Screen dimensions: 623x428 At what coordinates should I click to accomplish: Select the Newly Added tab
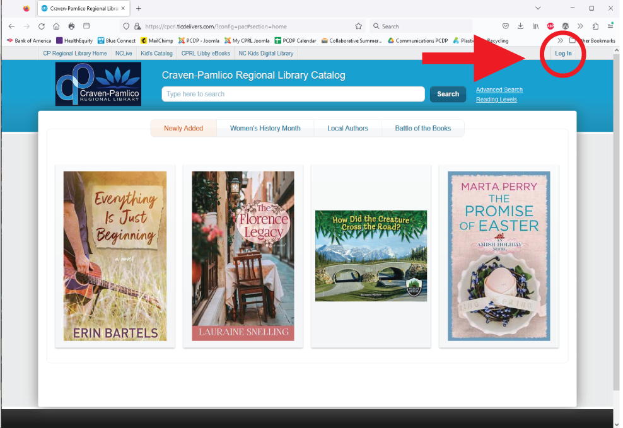point(183,128)
